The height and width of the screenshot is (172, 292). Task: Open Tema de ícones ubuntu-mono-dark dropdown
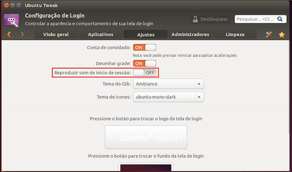point(168,97)
